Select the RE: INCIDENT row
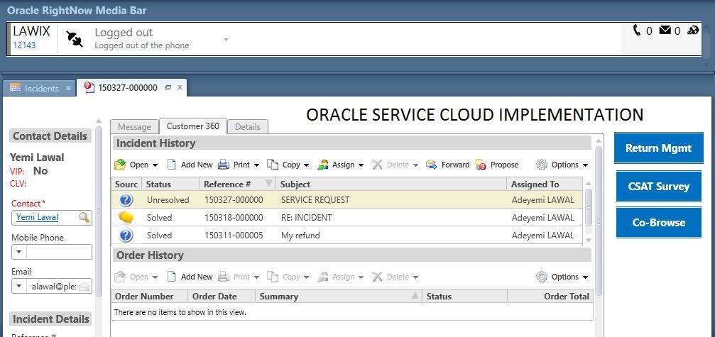The image size is (715, 337). (x=346, y=218)
